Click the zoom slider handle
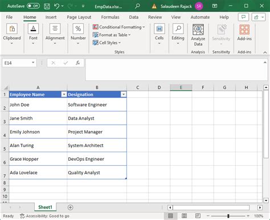This screenshot has width=270, height=220. 228,216
